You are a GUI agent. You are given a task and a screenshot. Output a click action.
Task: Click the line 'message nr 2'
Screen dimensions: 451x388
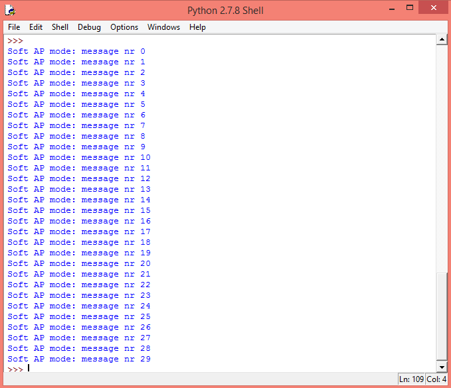tap(76, 73)
